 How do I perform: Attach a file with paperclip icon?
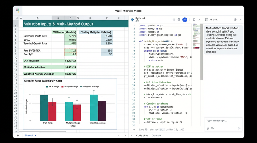[x=208, y=128]
